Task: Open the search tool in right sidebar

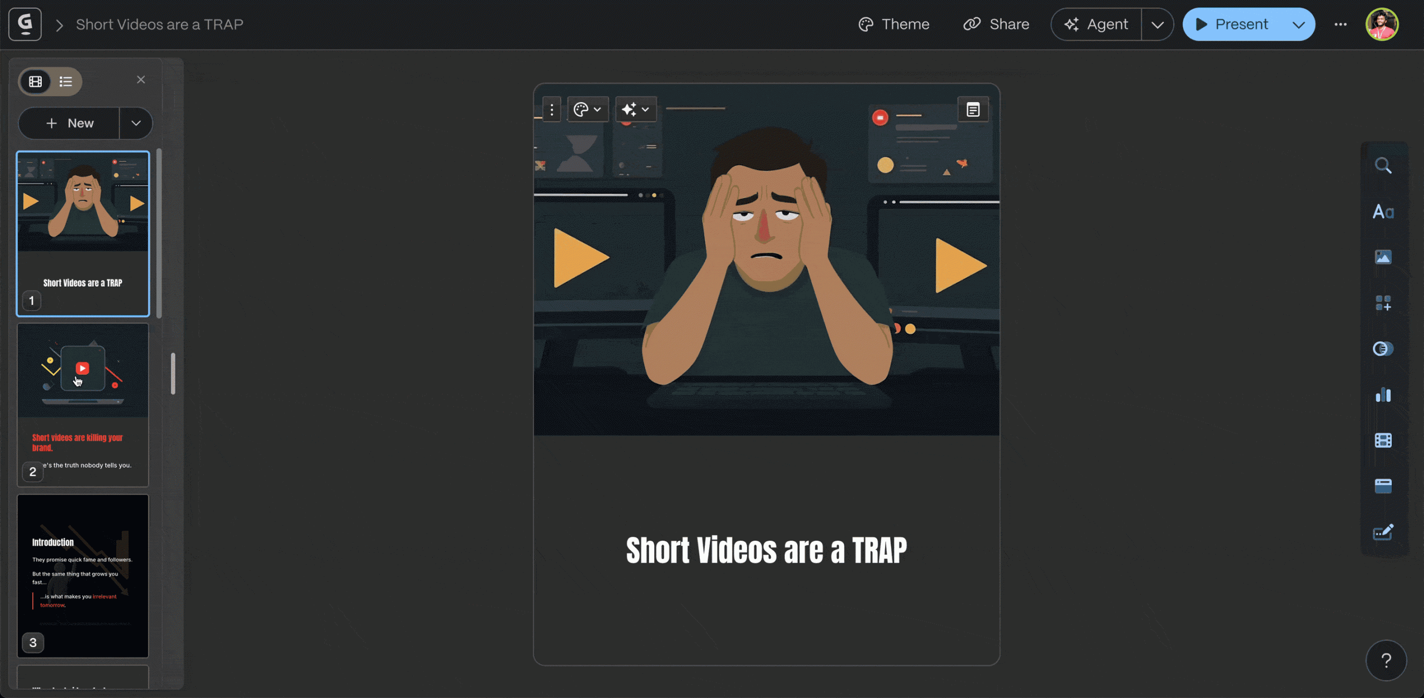Action: point(1383,166)
